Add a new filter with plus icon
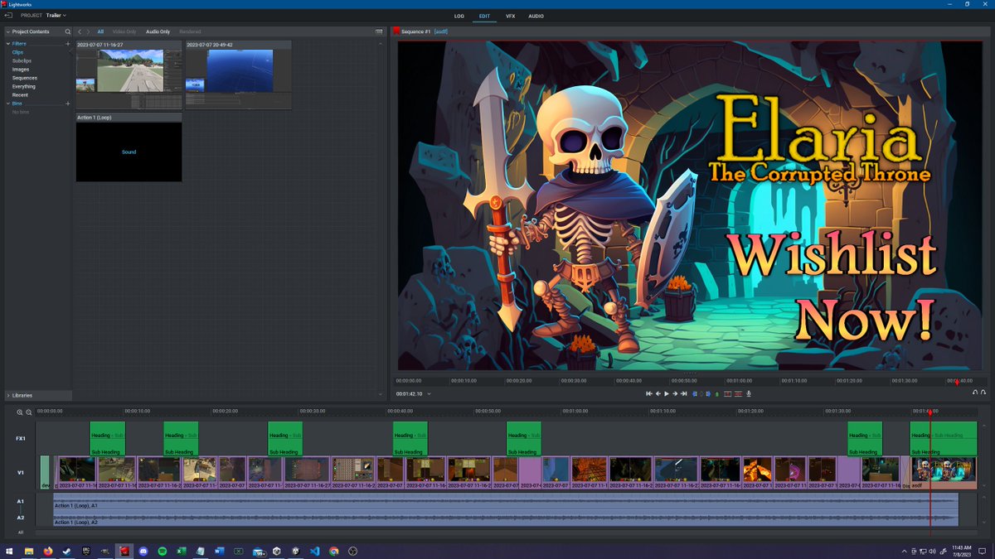Viewport: 995px width, 559px height. coord(68,43)
